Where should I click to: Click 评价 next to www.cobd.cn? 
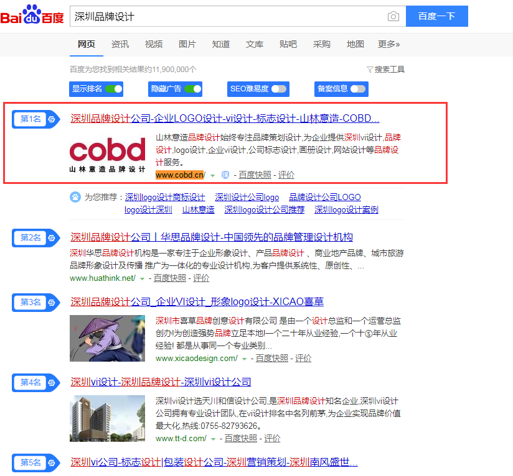[286, 175]
